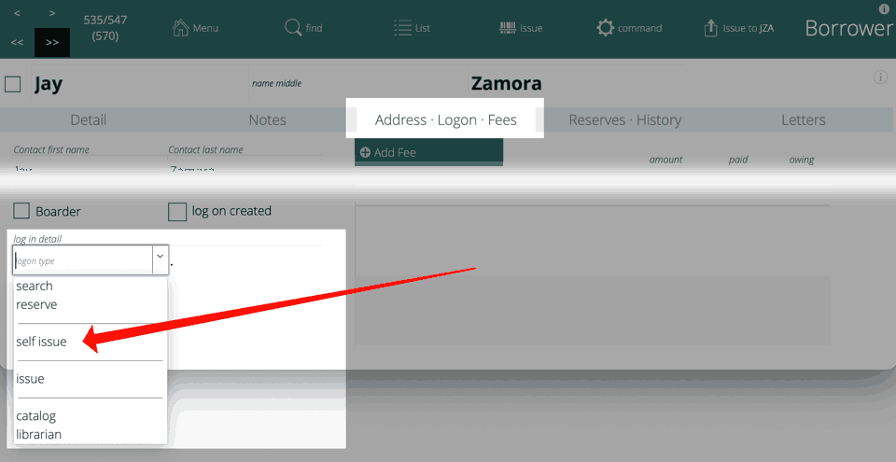The height and width of the screenshot is (462, 896).
Task: Choose librarian in logon type list
Action: (39, 434)
